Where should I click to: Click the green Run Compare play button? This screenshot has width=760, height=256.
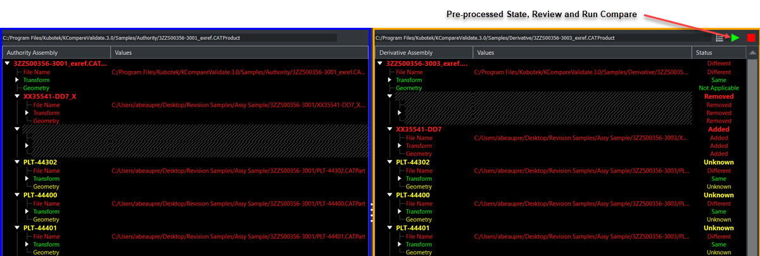click(x=735, y=38)
